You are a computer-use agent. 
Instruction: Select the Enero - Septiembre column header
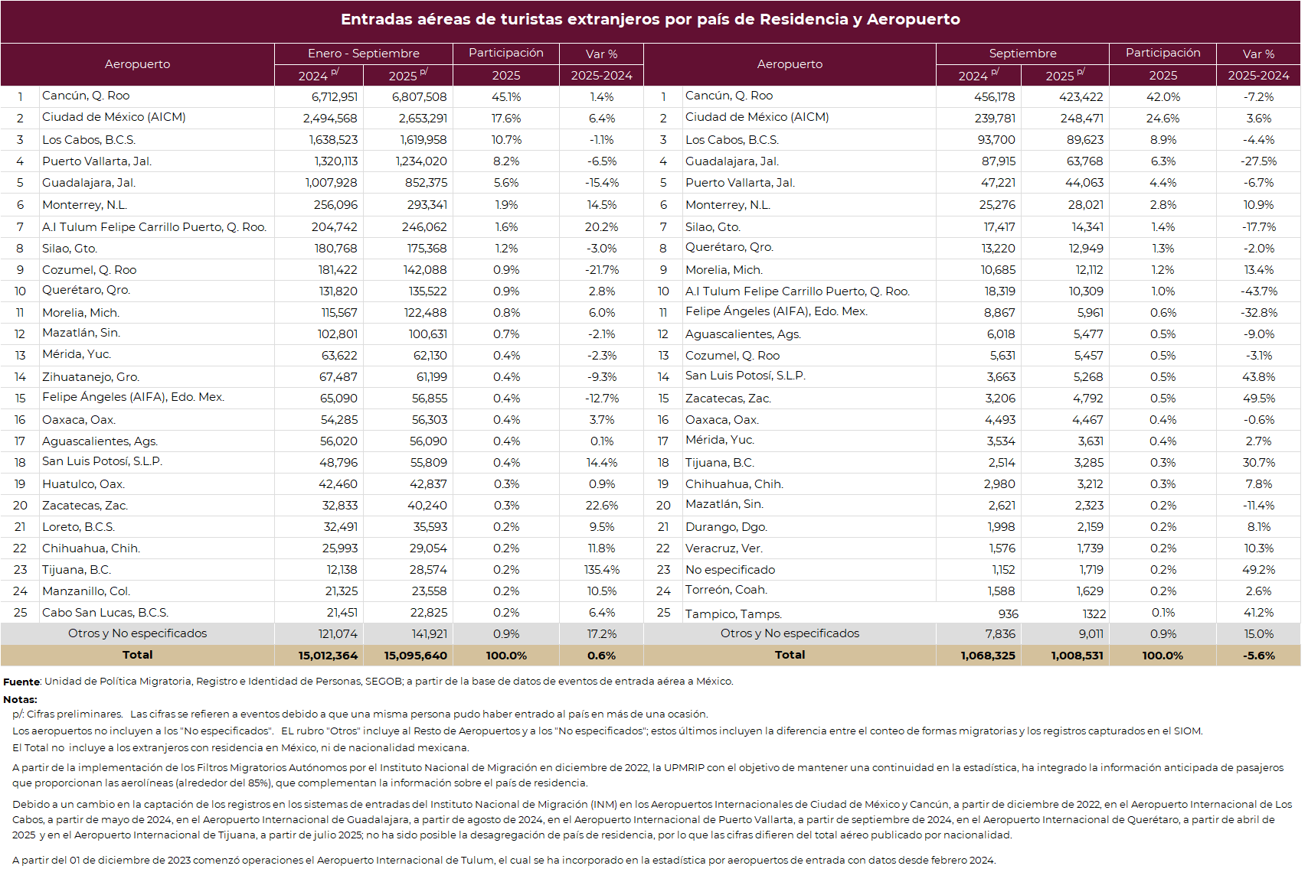point(363,54)
